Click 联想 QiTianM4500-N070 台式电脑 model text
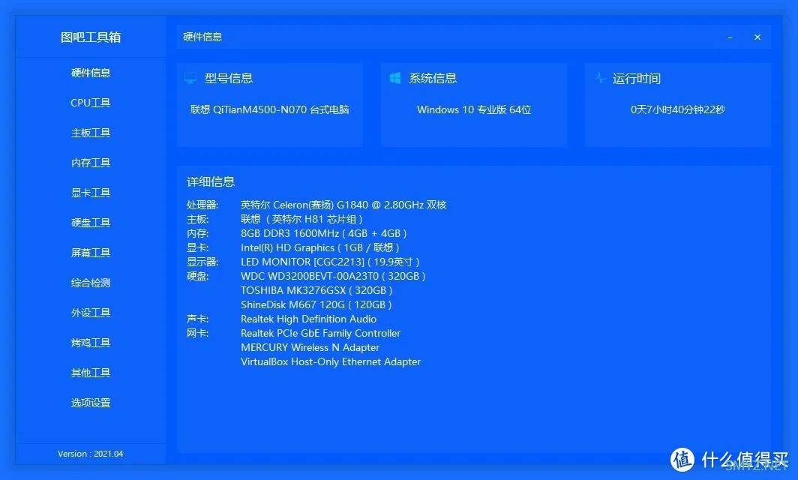This screenshot has height=480, width=798. coord(270,109)
